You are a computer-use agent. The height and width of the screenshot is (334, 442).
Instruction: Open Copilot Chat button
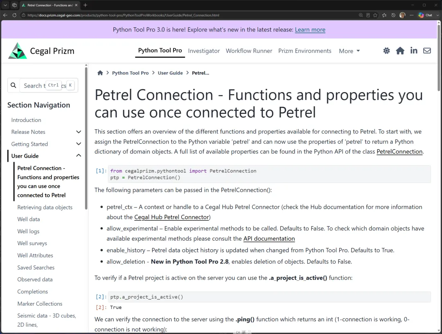[425, 15]
